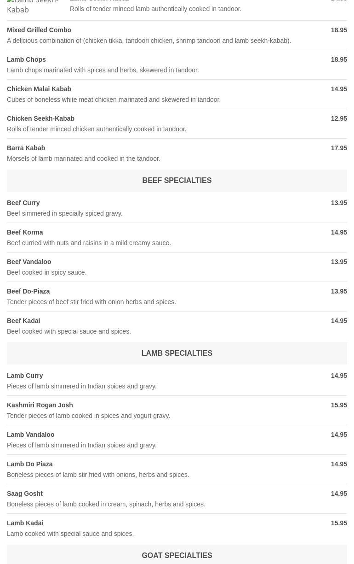
Task: Select the Lamb Vandaloo dish
Action: (x=30, y=435)
